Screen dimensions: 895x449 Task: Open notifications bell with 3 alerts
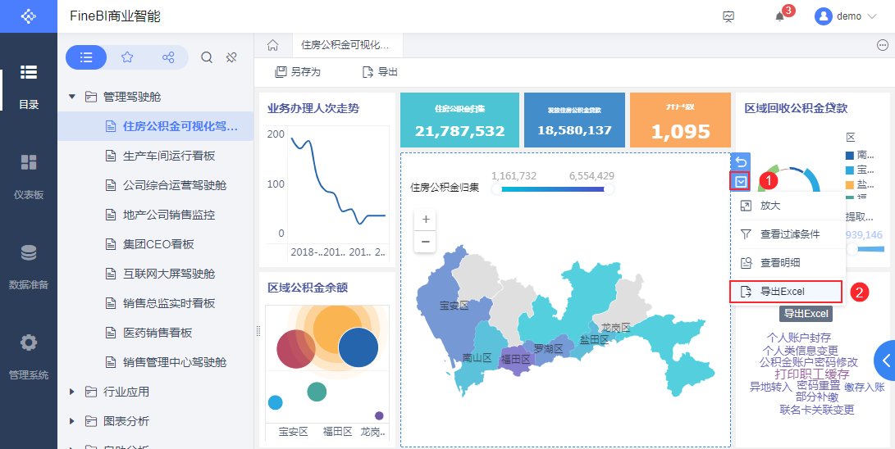click(x=779, y=16)
